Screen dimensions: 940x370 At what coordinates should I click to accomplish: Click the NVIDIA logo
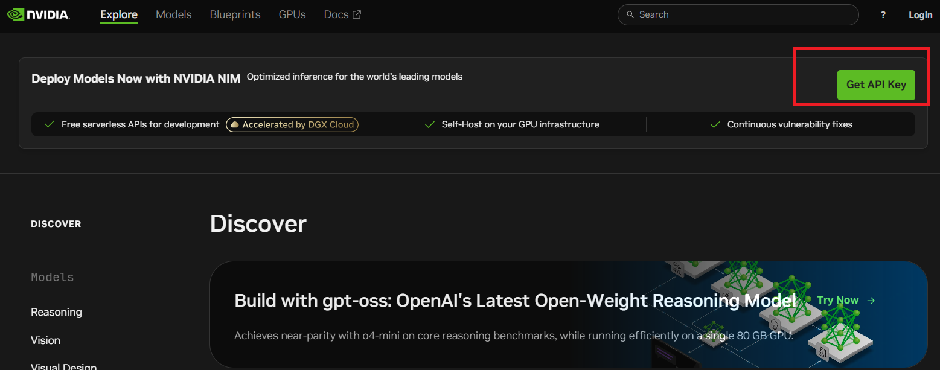click(x=38, y=14)
